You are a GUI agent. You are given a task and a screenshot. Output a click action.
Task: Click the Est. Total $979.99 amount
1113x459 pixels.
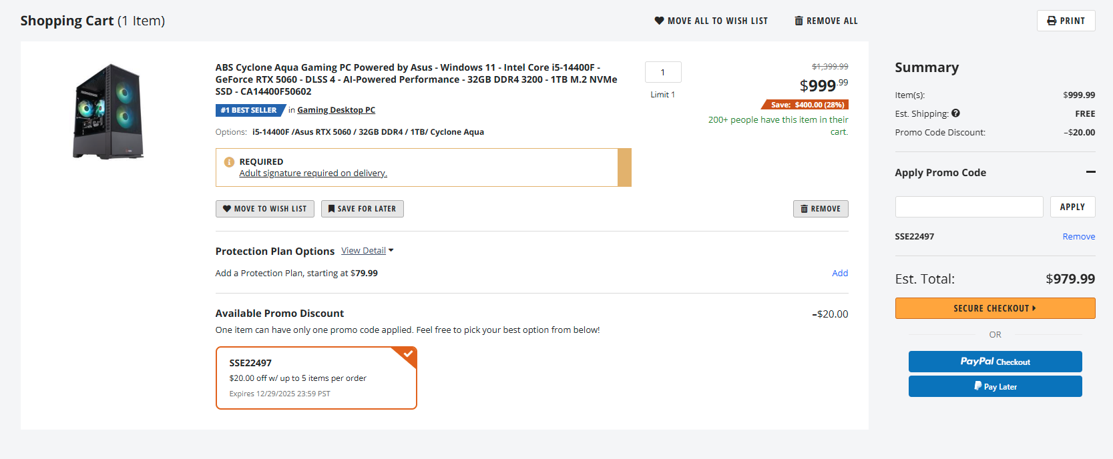1070,279
